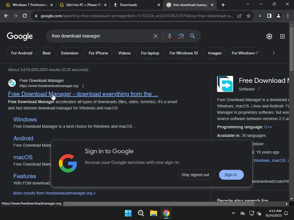
Task: Click Chrome icon in the taskbar
Action: [166, 213]
